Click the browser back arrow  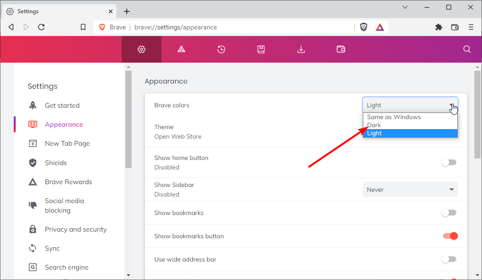[x=11, y=27]
